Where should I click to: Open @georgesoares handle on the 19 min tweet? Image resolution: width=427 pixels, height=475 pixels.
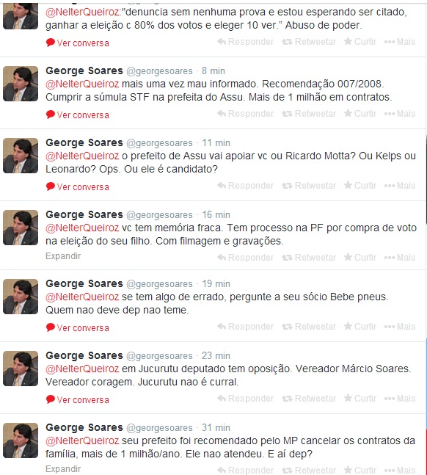(159, 284)
